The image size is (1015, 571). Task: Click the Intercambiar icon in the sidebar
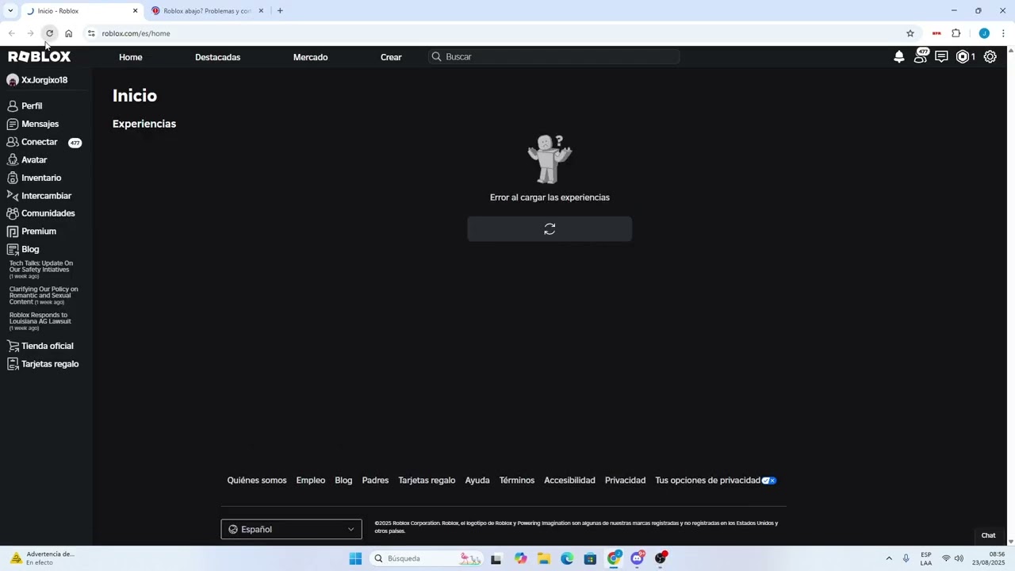pos(13,196)
